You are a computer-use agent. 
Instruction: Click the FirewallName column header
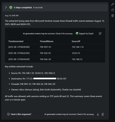click(47, 41)
